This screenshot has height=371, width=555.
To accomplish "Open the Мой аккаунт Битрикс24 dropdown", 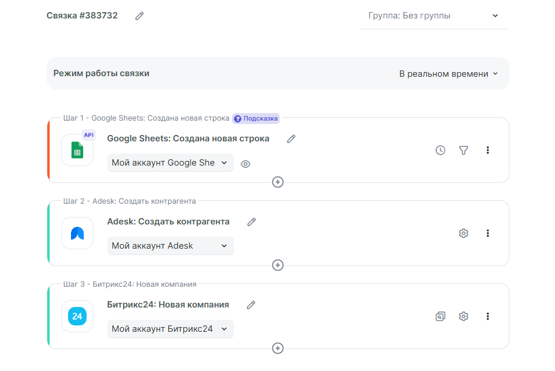I will pyautogui.click(x=170, y=329).
